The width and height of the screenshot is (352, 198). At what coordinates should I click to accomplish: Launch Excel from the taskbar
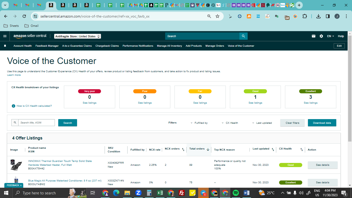pos(160,193)
